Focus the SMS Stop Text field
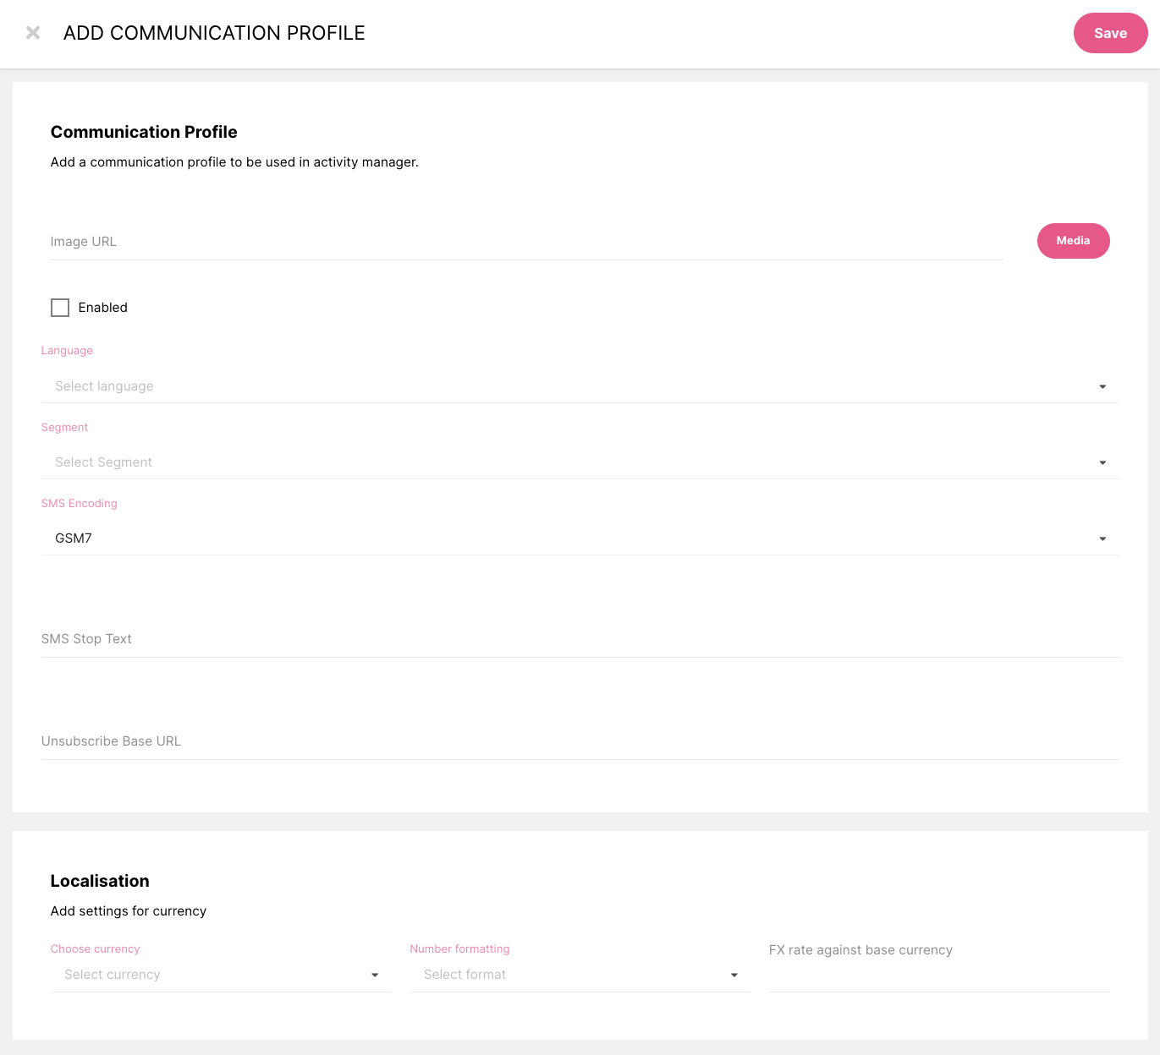This screenshot has width=1160, height=1055. 580,640
